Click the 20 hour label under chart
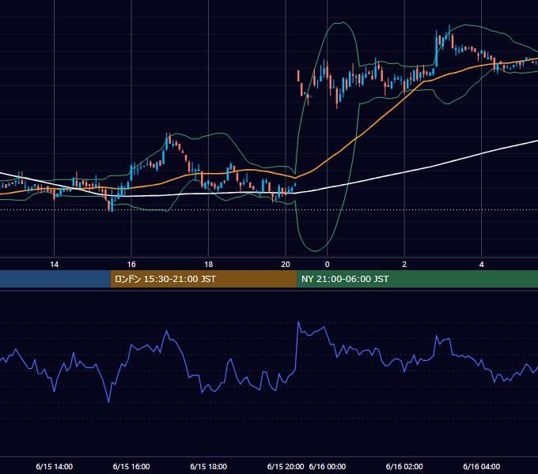Viewport: 538px width, 474px height. (x=286, y=265)
